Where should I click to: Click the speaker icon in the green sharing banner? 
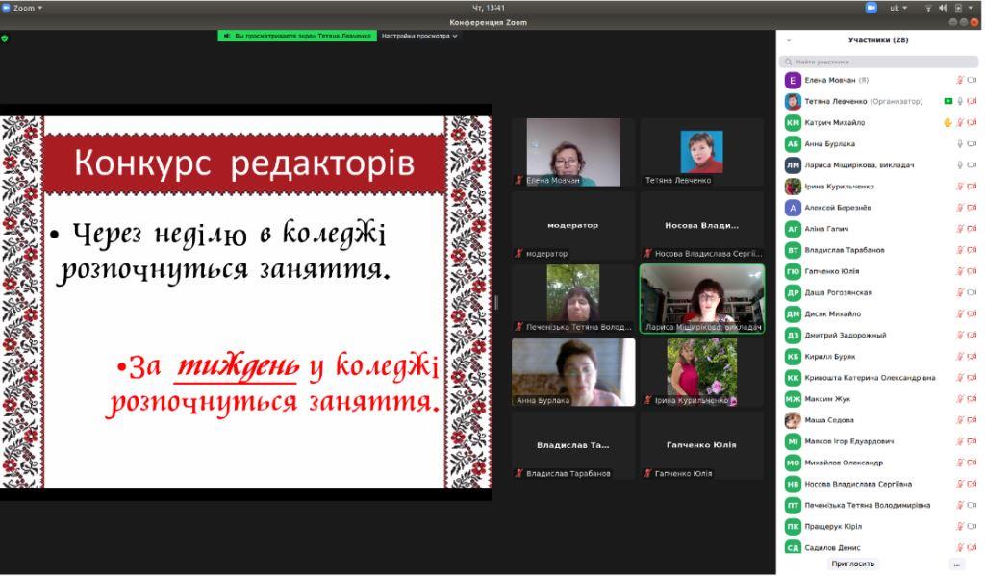click(227, 36)
